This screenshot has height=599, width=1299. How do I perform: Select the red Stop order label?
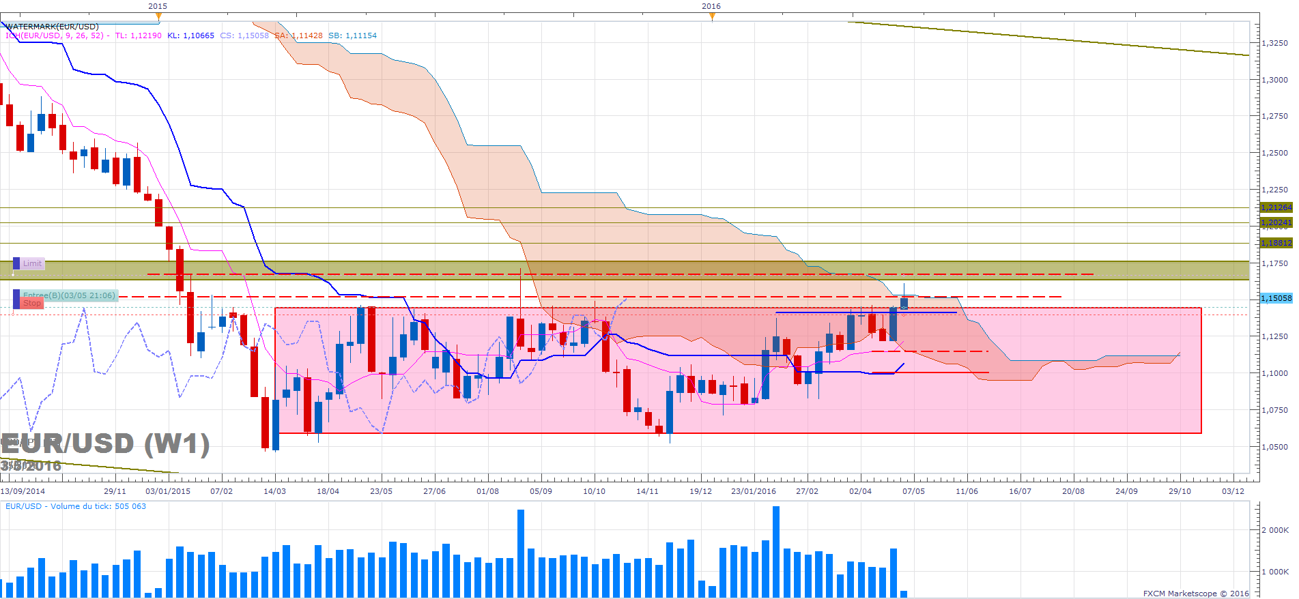pos(31,304)
